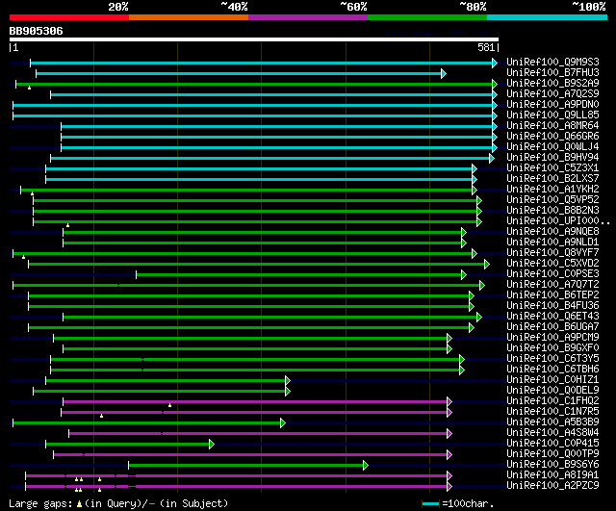This screenshot has width=616, height=511.
Task: Click UniRef100_B2LXS7 label
Action: pyautogui.click(x=552, y=179)
